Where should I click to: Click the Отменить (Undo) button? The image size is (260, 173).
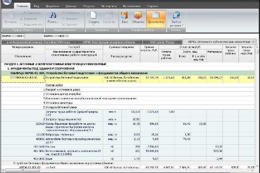pos(71,13)
